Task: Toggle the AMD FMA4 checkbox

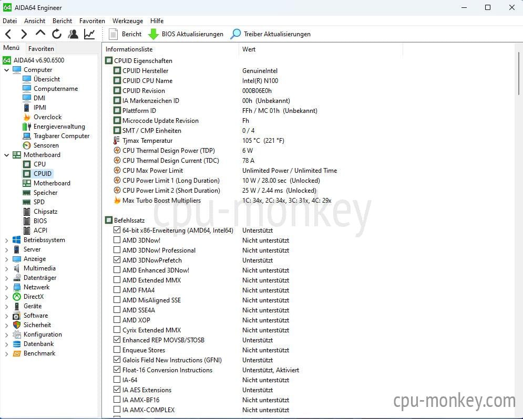Action: tap(117, 290)
